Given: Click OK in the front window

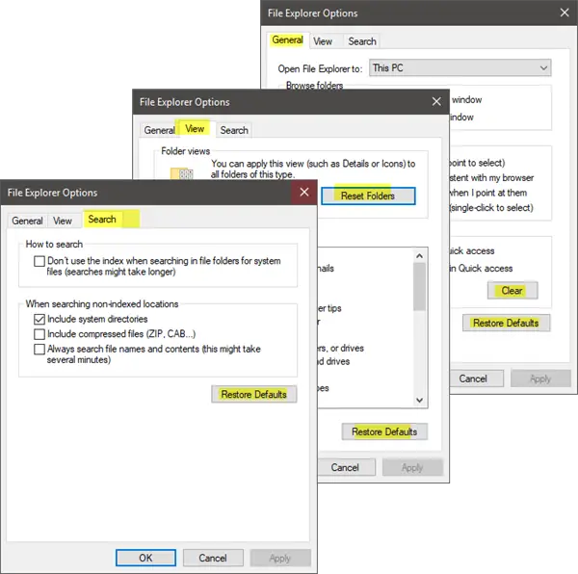Looking at the screenshot, I should point(145,558).
